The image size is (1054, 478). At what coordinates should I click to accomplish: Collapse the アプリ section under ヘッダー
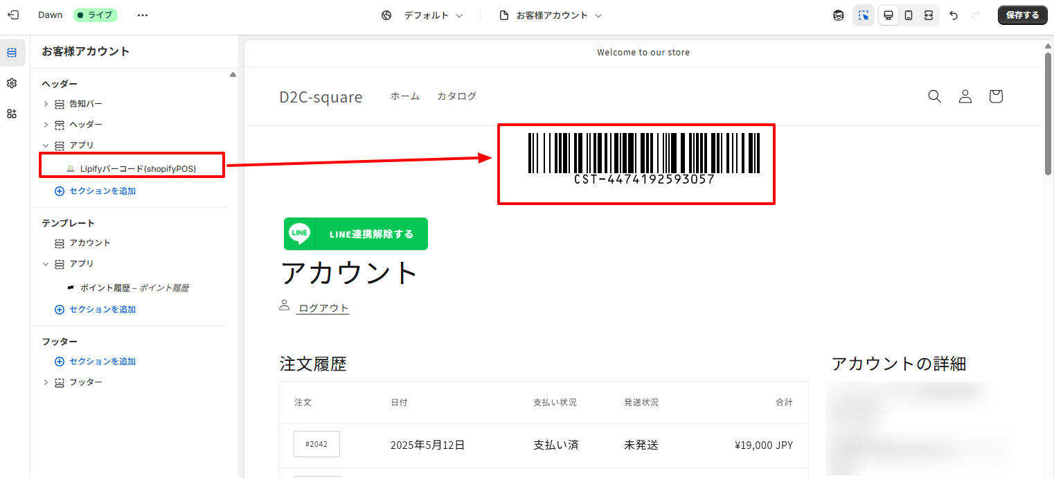coord(46,145)
